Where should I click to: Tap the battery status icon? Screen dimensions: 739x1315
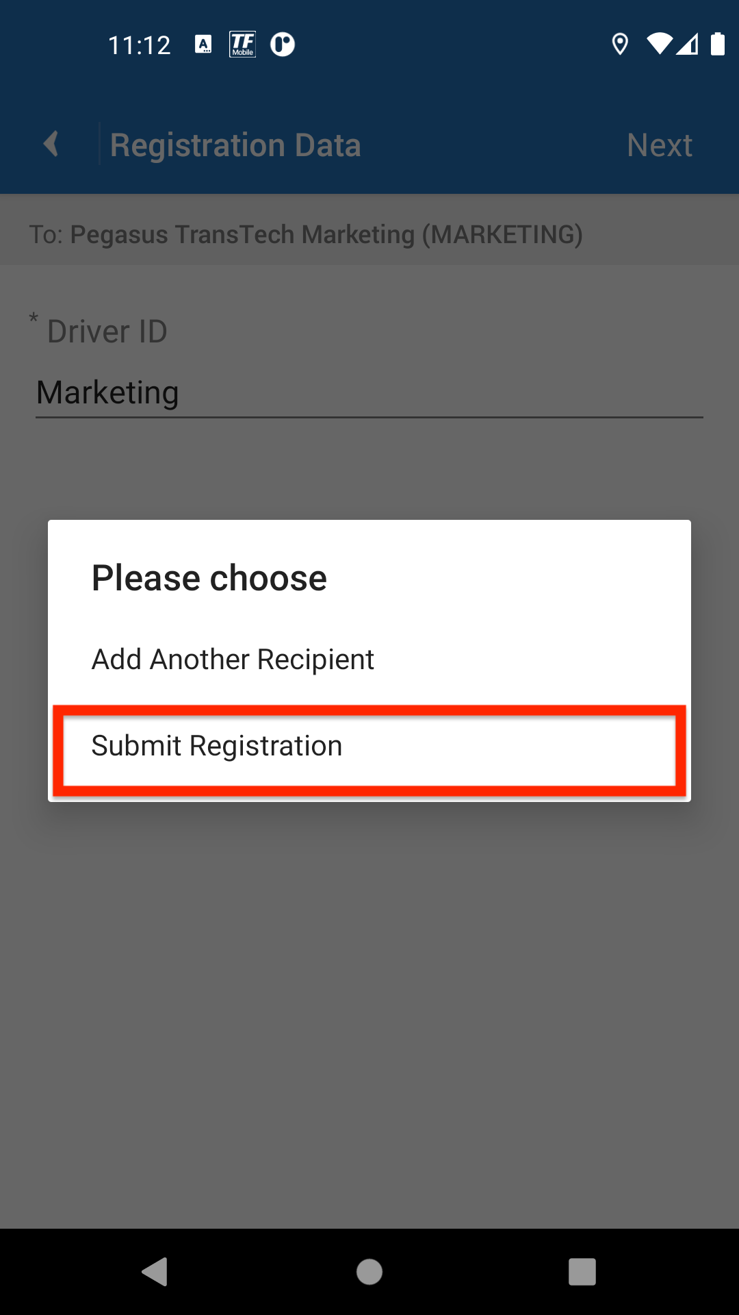click(x=717, y=45)
